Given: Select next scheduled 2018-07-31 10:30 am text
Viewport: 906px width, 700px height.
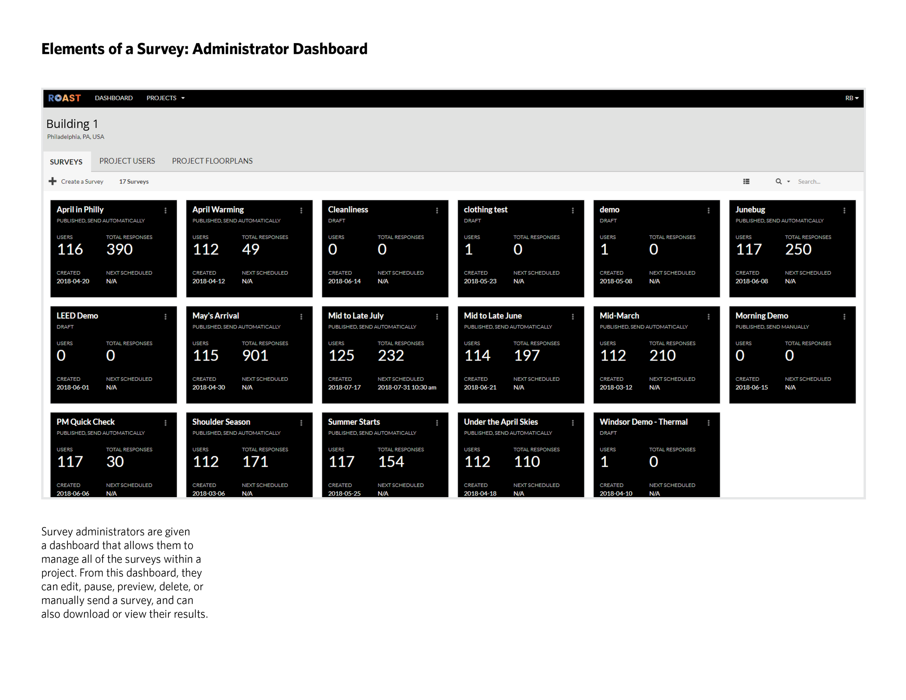Looking at the screenshot, I should click(x=407, y=387).
